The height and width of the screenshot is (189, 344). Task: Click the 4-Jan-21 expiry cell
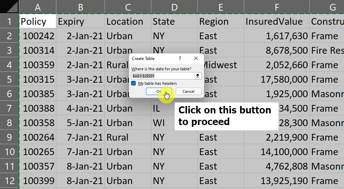point(80,108)
